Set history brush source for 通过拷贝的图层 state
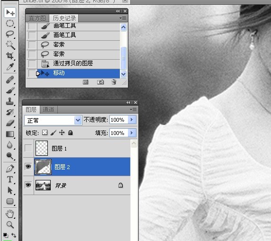271x241 pixels. click(32, 63)
